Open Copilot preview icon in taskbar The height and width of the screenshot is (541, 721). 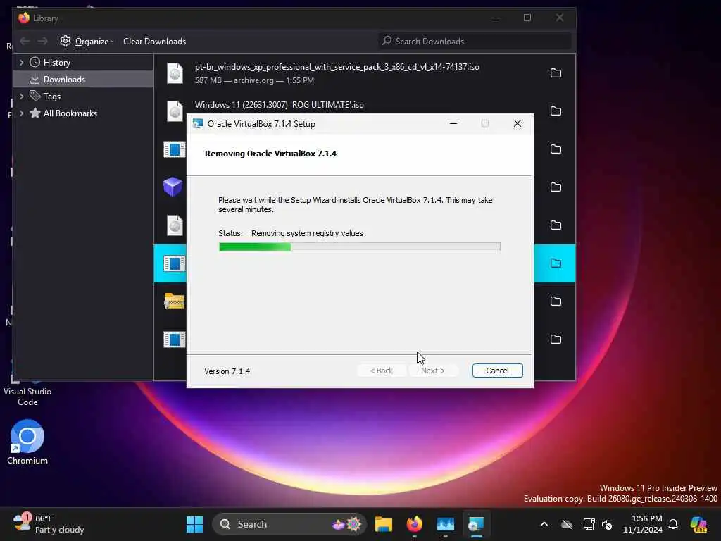[x=698, y=524]
